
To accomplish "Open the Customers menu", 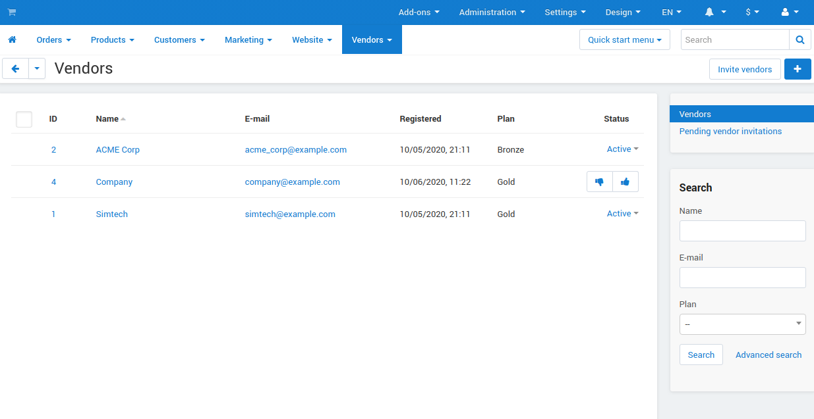I will 179,39.
